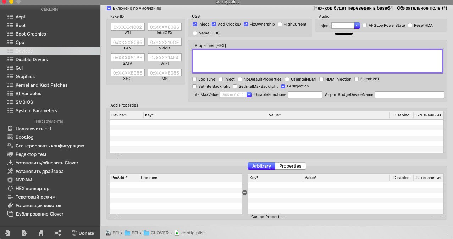Toggle LANInjection checkbox
Viewport: 453px width, 239px height.
(x=283, y=86)
